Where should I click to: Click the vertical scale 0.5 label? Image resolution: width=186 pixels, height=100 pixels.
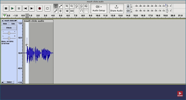20,38
